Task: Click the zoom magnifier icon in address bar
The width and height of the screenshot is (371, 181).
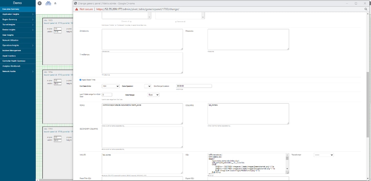Action: tap(366, 9)
